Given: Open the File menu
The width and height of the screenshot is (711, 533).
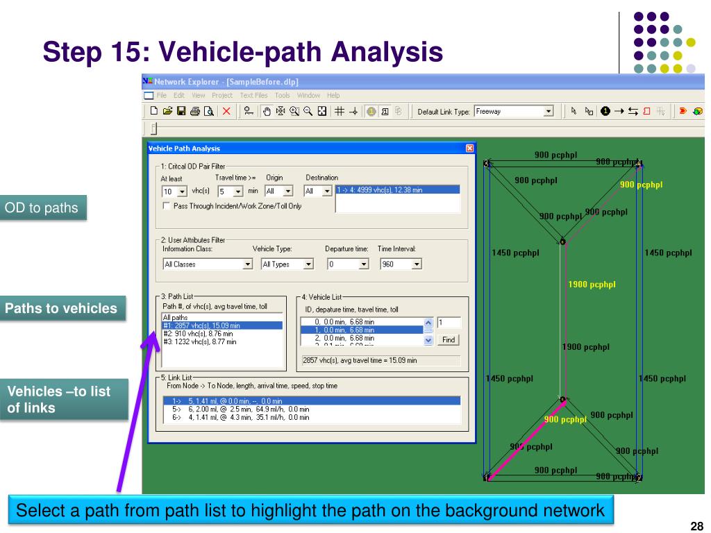Looking at the screenshot, I should 161,96.
